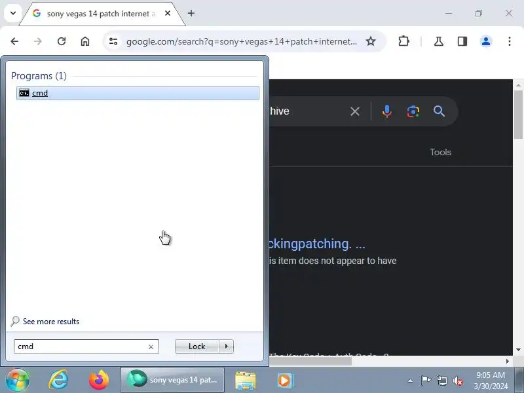524x393 pixels.
Task: Show hidden system tray icons
Action: click(x=410, y=381)
